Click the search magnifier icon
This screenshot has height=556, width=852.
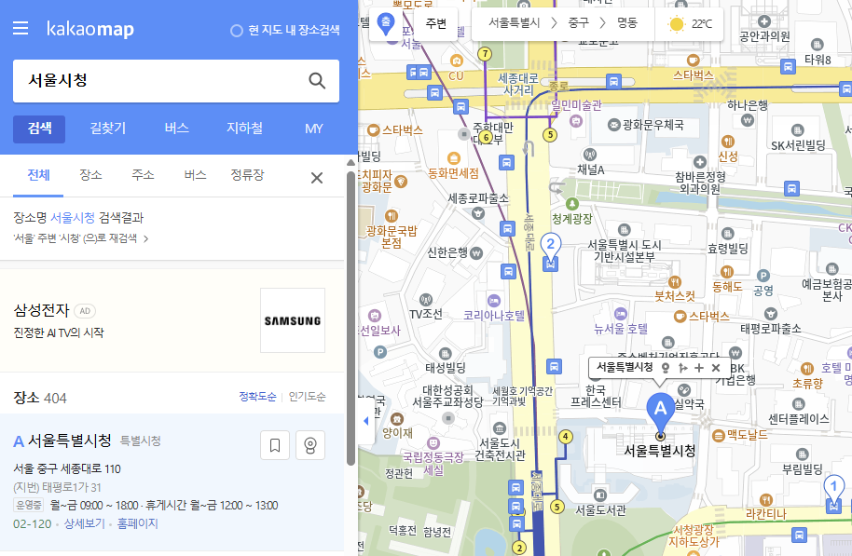click(317, 81)
